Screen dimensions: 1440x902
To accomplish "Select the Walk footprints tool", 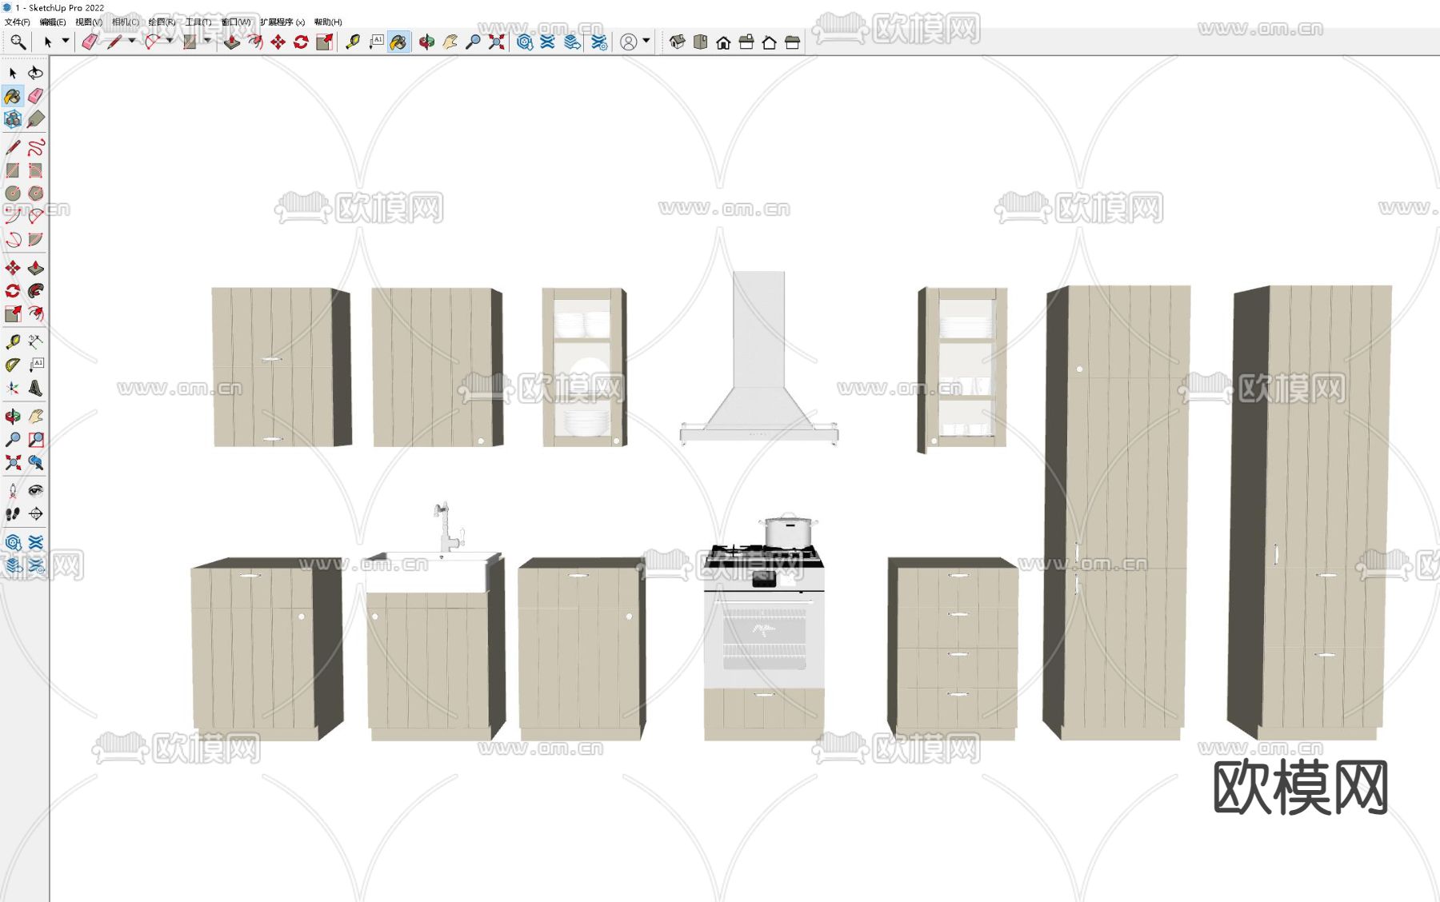I will pyautogui.click(x=13, y=513).
